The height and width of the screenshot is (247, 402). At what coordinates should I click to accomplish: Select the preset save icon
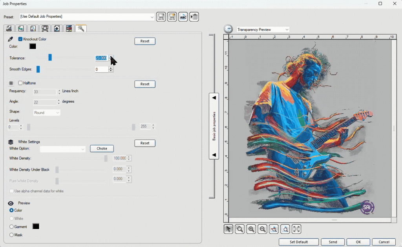coord(161,17)
